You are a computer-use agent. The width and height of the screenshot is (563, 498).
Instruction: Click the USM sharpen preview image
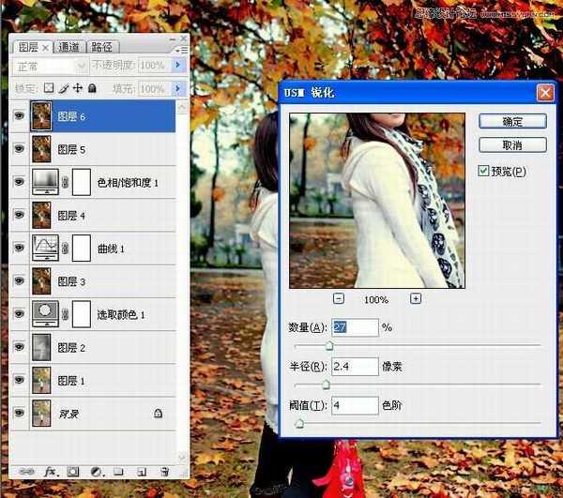click(377, 201)
